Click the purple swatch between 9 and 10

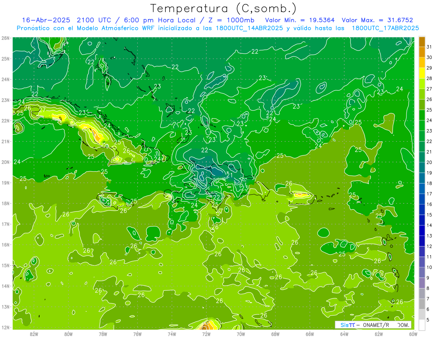pos(422,272)
